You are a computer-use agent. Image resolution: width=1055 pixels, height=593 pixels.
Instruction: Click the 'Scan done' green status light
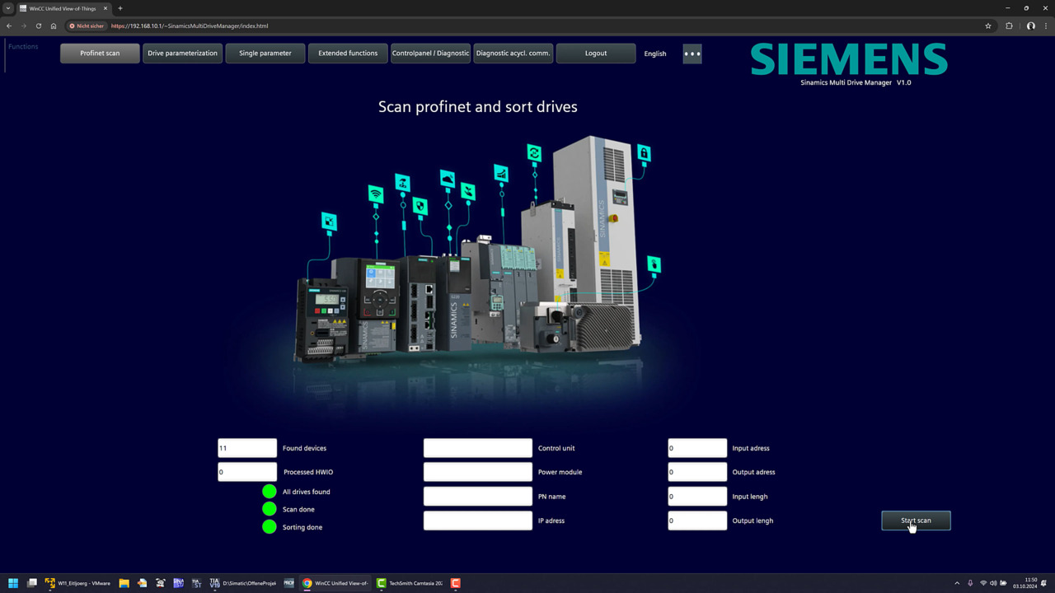(x=270, y=510)
